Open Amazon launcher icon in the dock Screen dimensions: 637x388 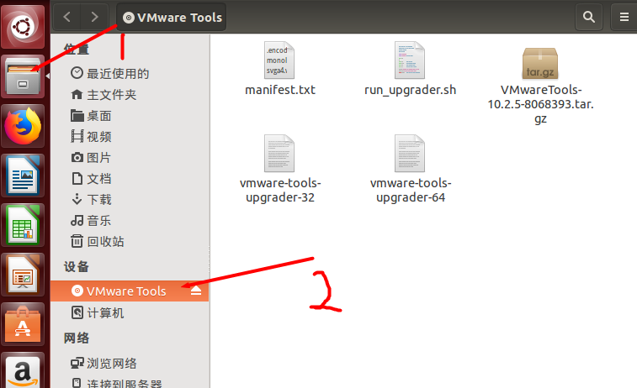tap(23, 370)
